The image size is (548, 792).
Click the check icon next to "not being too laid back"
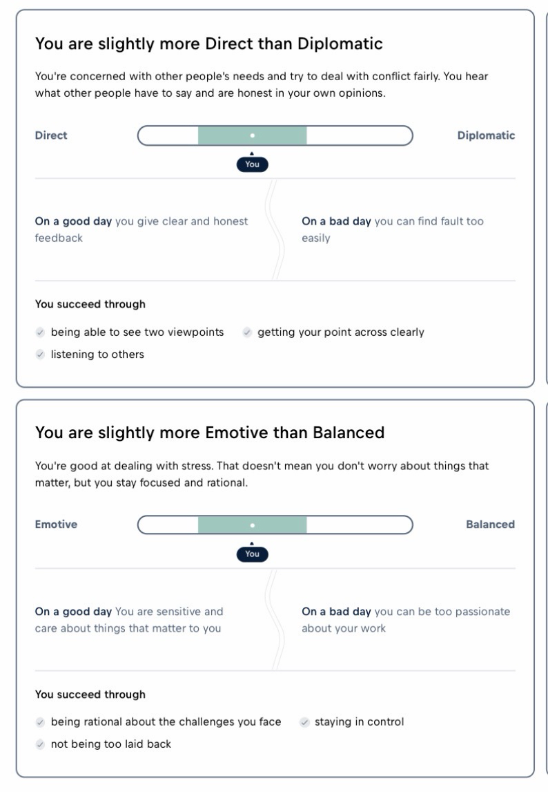[40, 744]
